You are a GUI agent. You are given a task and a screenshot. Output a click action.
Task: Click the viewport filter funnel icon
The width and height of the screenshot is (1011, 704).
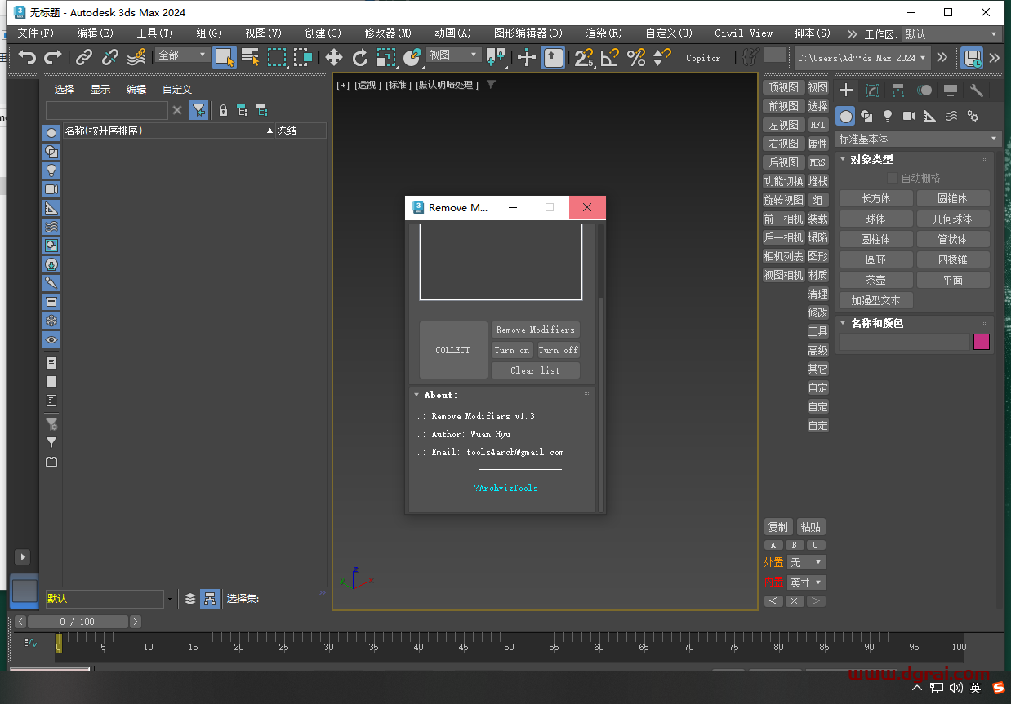pos(491,85)
